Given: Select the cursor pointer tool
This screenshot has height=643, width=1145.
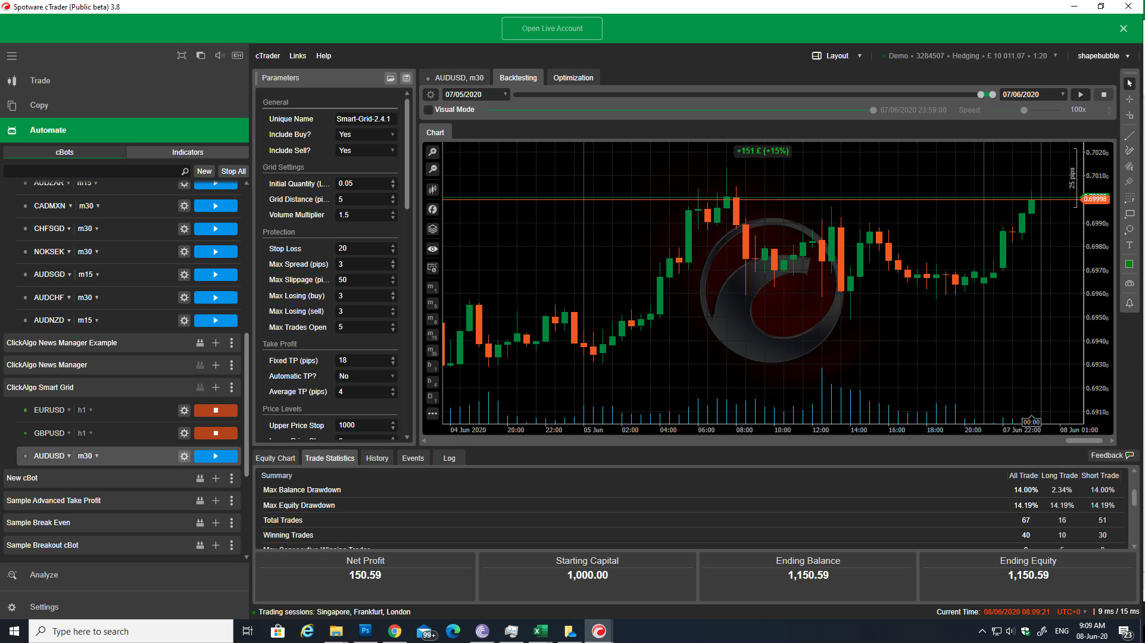Looking at the screenshot, I should click(x=1130, y=83).
